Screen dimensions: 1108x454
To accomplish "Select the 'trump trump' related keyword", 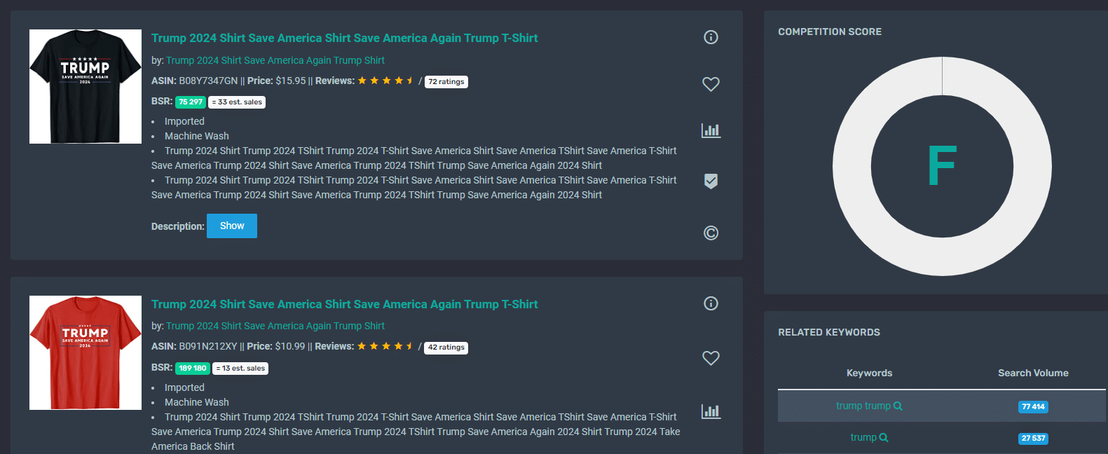I will click(863, 406).
